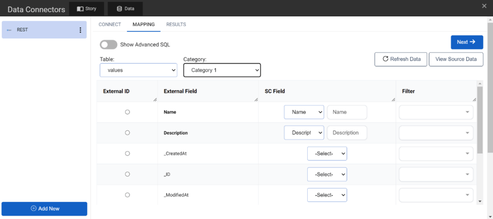Switch to the RESULTS tab
This screenshot has width=493, height=219.
(x=176, y=25)
